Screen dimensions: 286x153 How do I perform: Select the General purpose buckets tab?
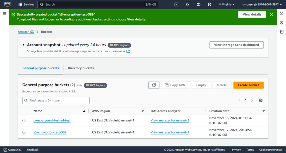pyautogui.click(x=40, y=68)
